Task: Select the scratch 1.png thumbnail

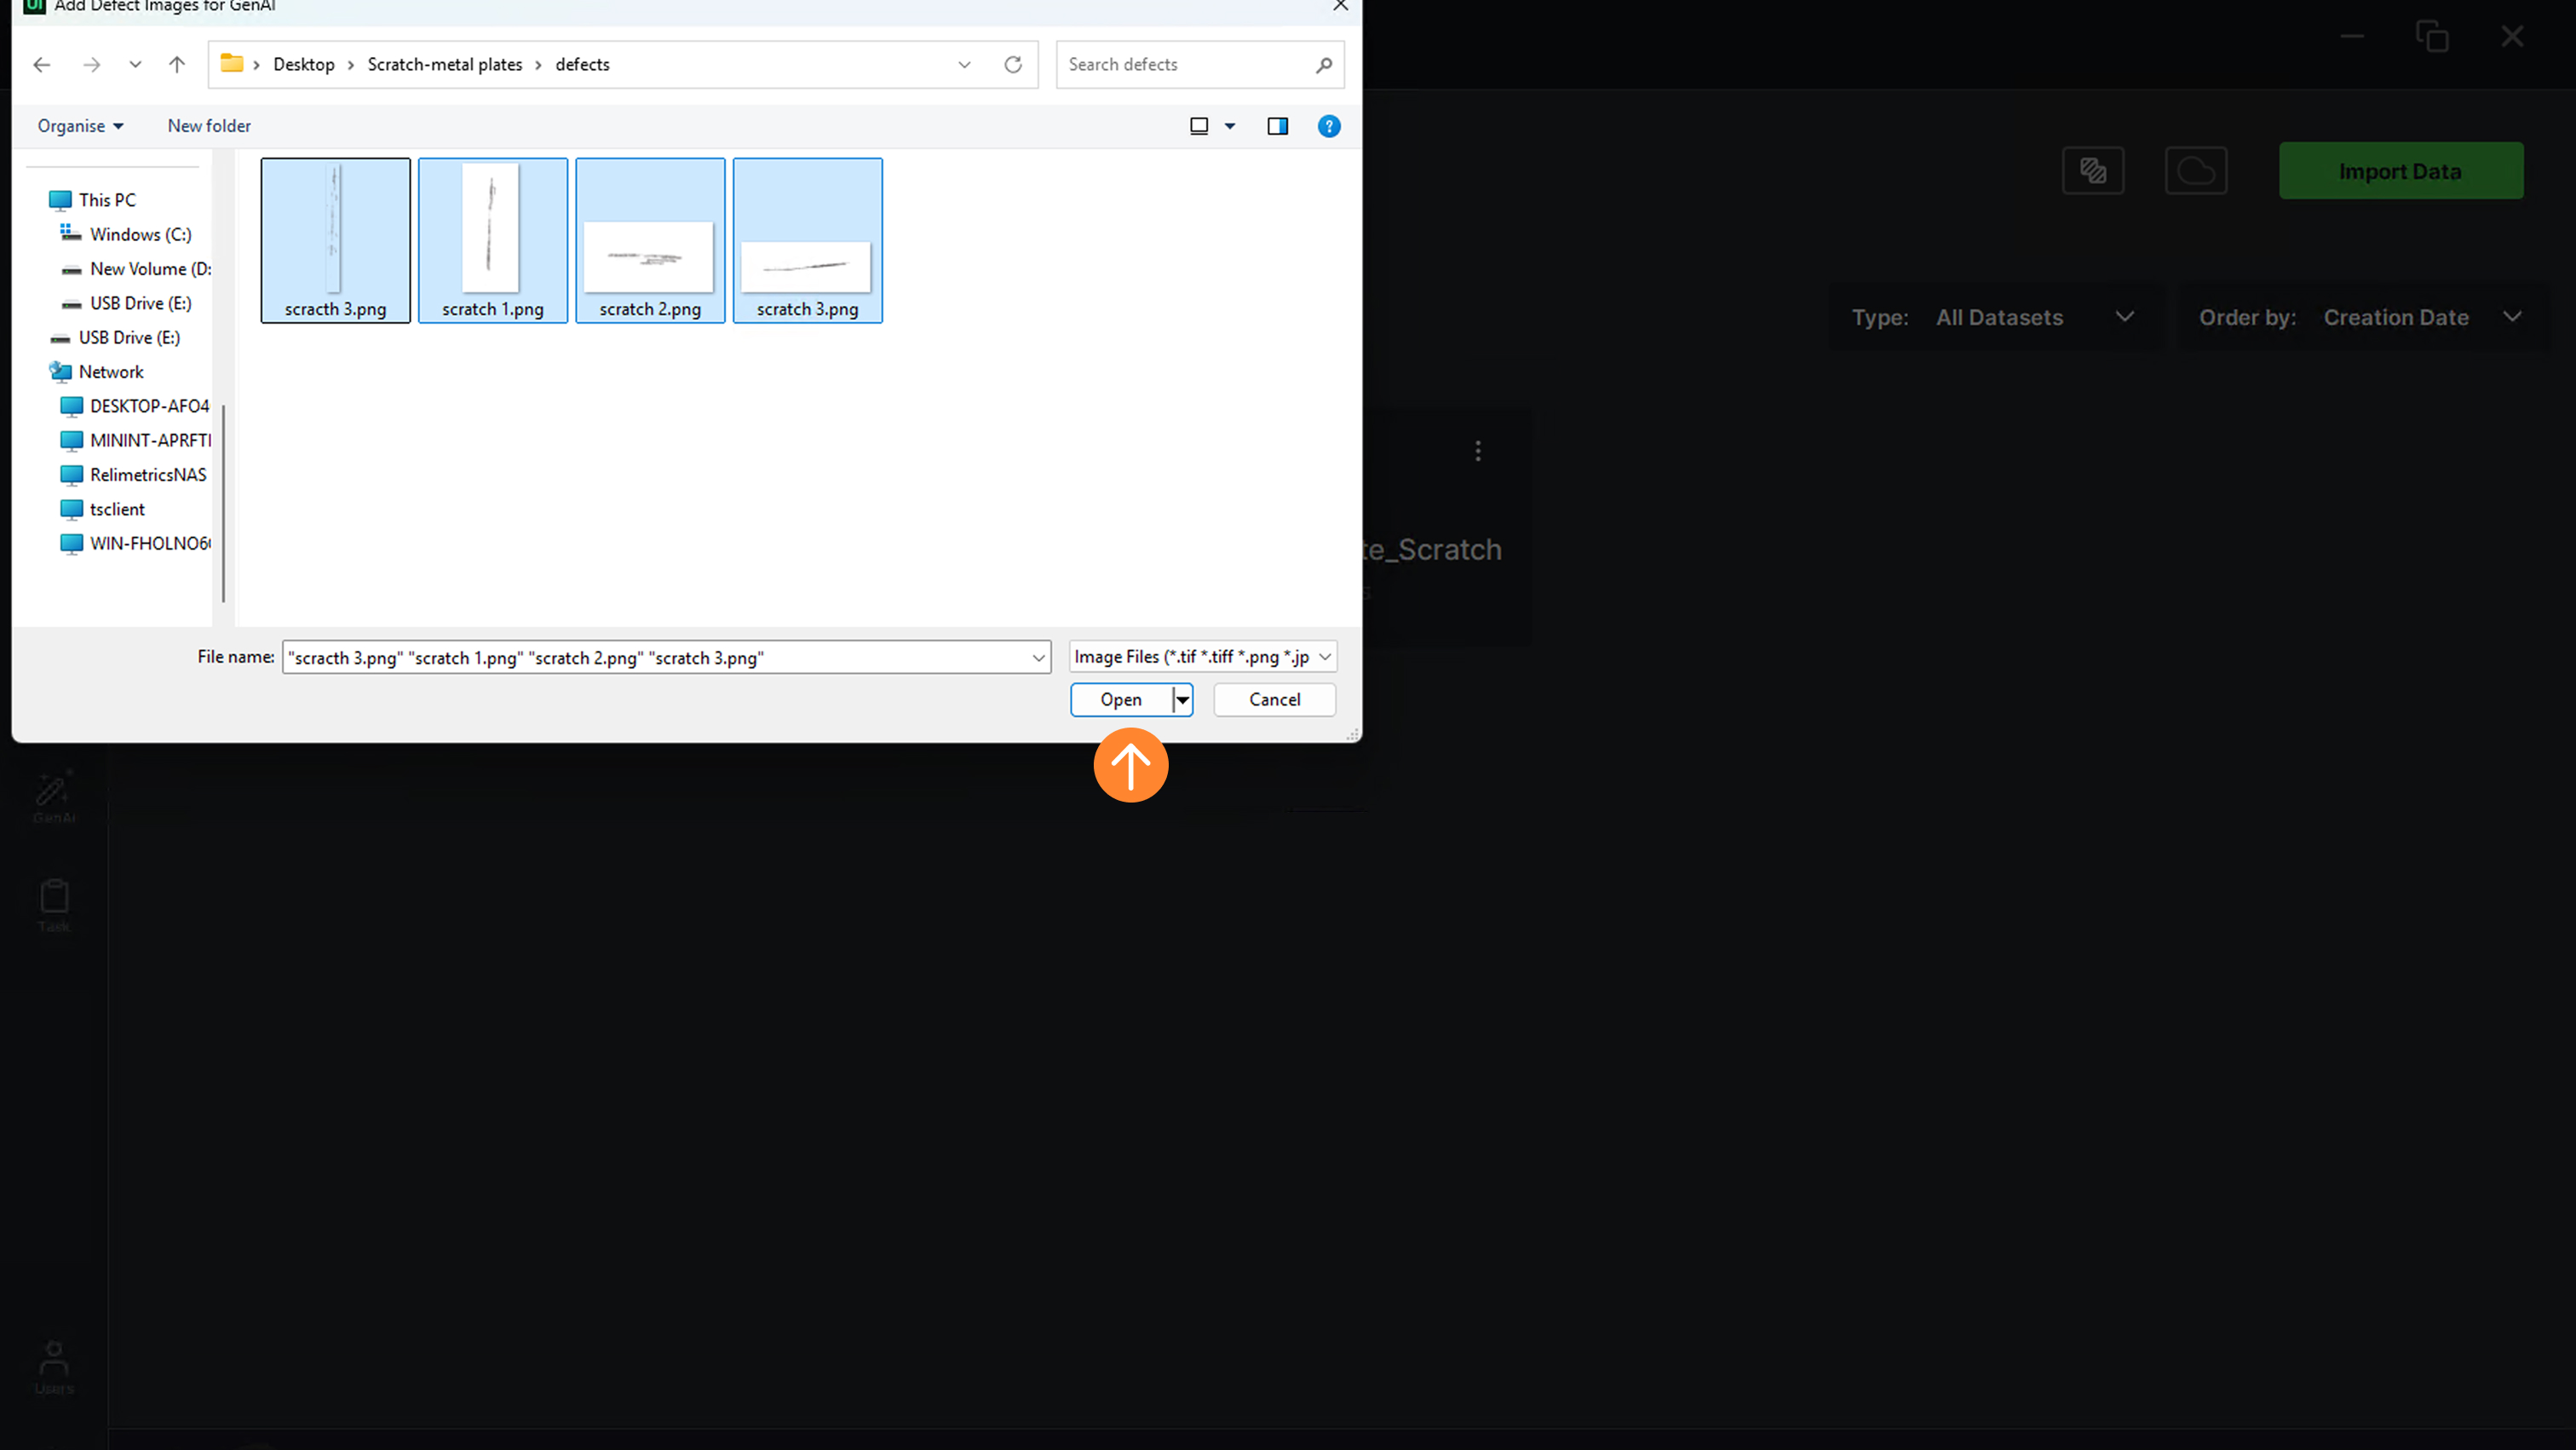Action: coord(492,241)
